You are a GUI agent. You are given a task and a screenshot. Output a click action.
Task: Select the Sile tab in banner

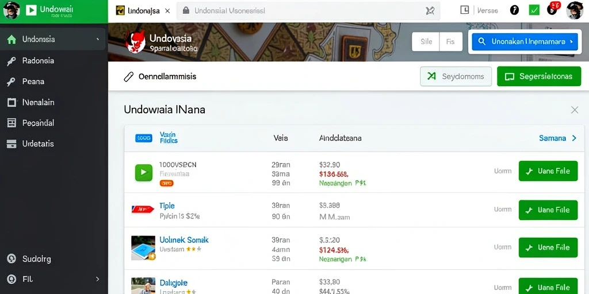click(426, 41)
